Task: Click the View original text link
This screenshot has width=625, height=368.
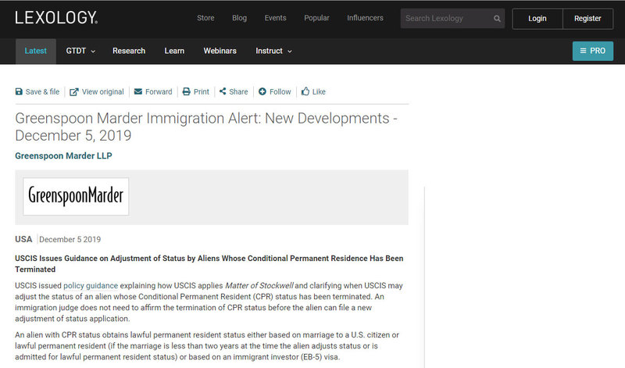Action: [x=103, y=91]
